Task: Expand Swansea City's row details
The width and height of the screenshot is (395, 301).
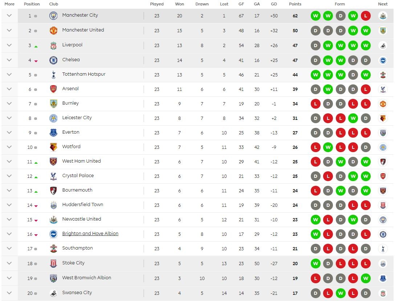Action: coord(9,293)
